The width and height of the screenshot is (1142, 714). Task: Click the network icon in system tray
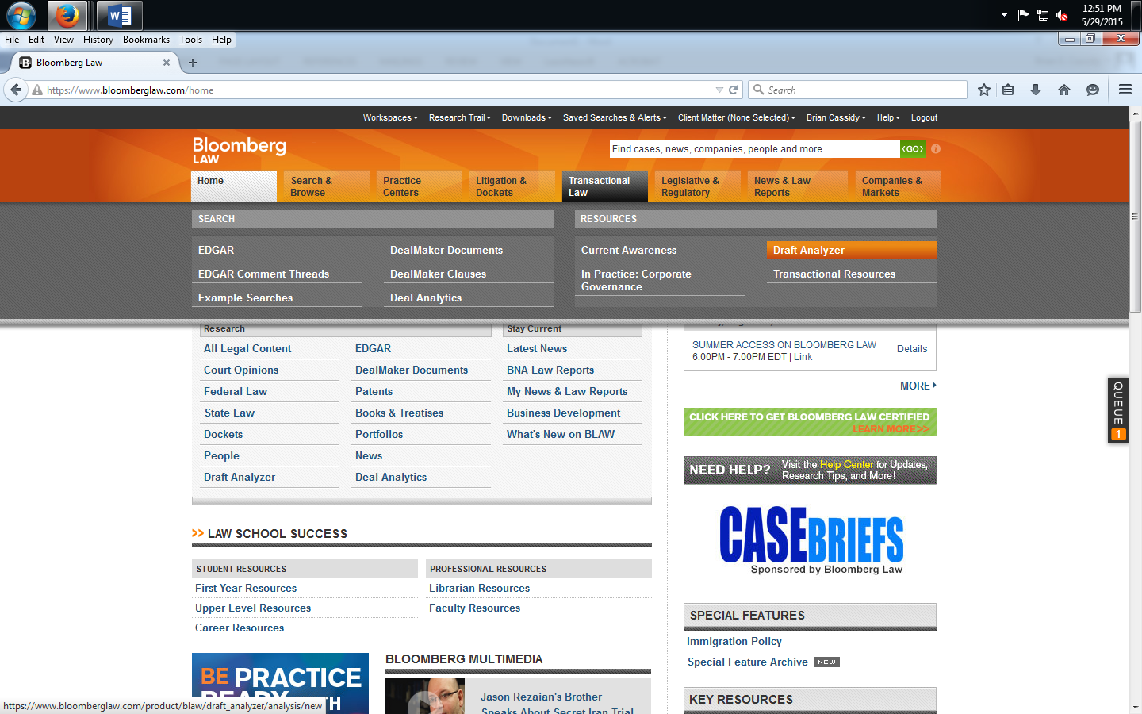coord(1043,15)
